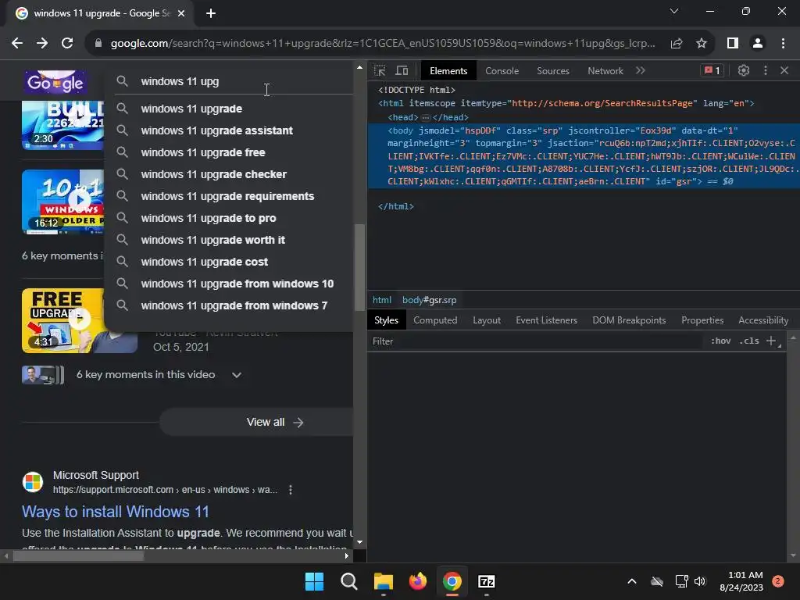Select the highlighted body element node
Viewport: 800px width, 600px height.
tap(584, 155)
